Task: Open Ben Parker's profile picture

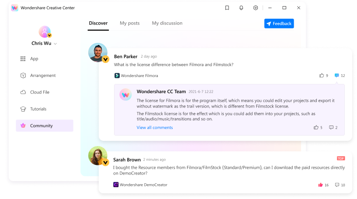Action: (98, 52)
